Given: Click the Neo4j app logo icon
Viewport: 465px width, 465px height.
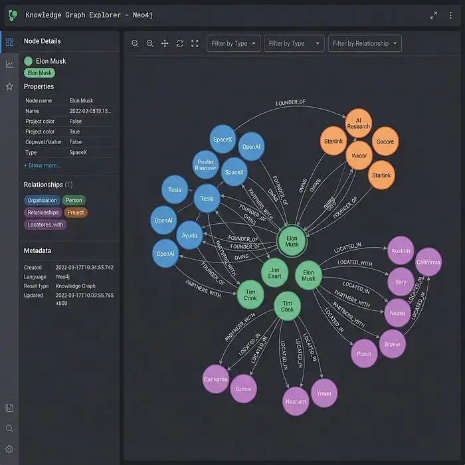Looking at the screenshot, I should [13, 15].
